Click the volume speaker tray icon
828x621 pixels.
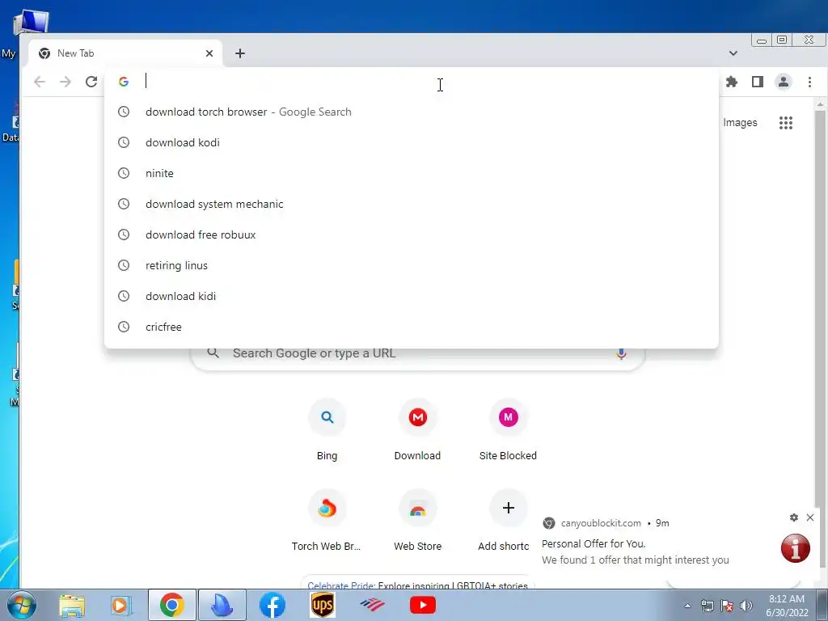tap(746, 606)
